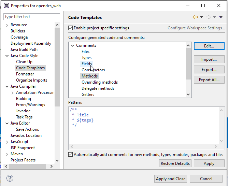Click Apply and Close button
228x186 pixels.
click(x=171, y=178)
